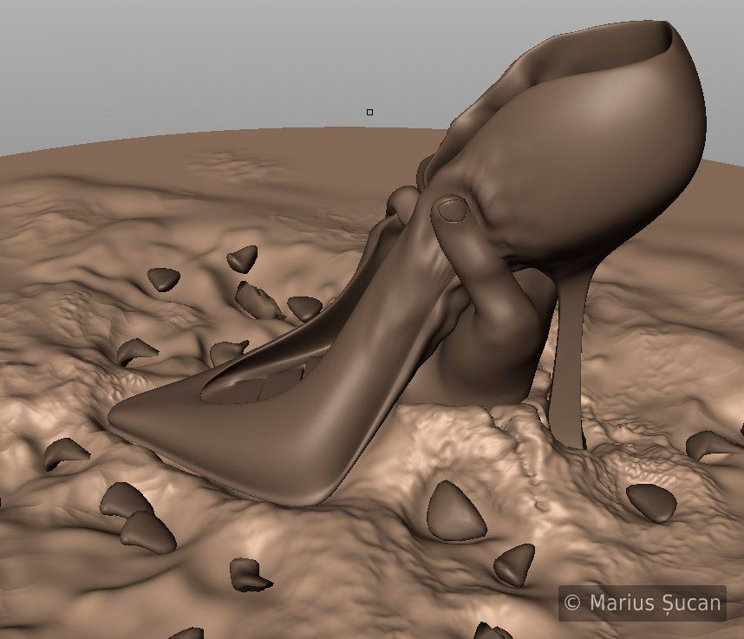Click the knuckle peeking above the shoe
The width and height of the screenshot is (744, 639).
[401, 201]
